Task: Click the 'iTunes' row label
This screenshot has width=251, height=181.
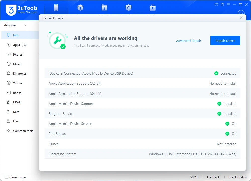Action: (53, 144)
